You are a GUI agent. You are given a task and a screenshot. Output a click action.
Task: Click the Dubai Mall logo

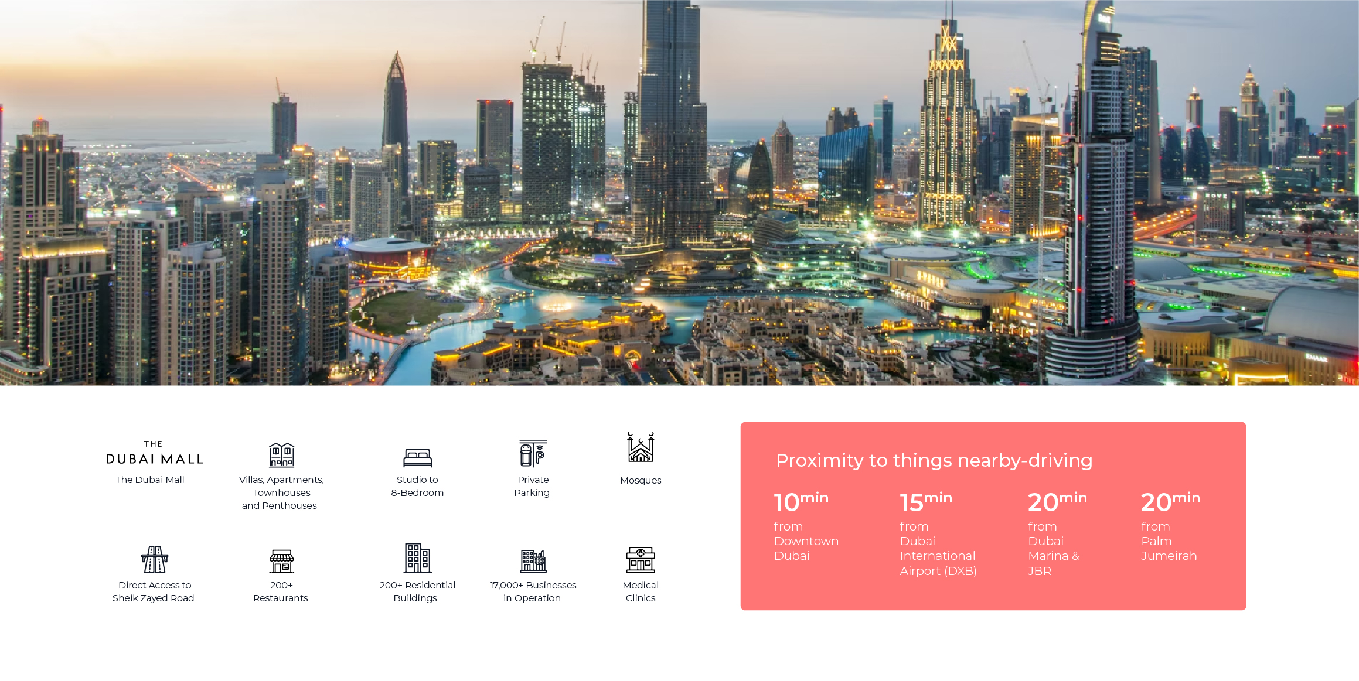click(154, 453)
